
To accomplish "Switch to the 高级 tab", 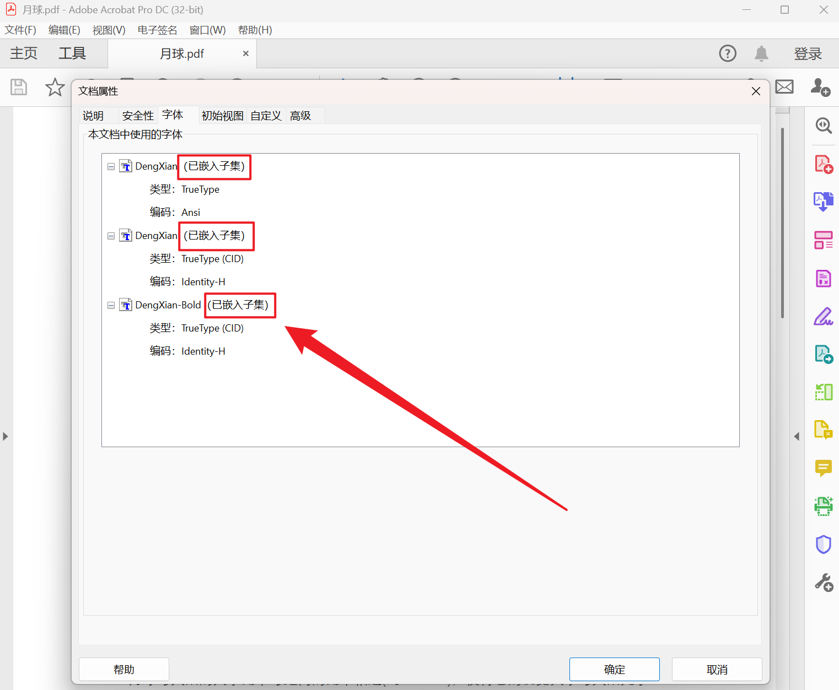I will [x=300, y=116].
